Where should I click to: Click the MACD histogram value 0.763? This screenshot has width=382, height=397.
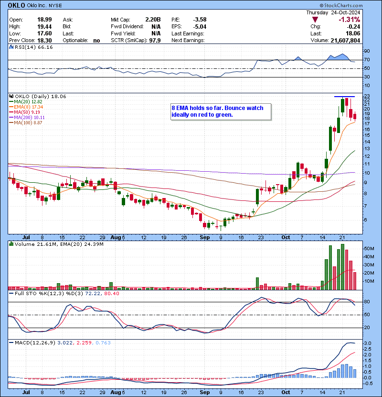(x=103, y=343)
